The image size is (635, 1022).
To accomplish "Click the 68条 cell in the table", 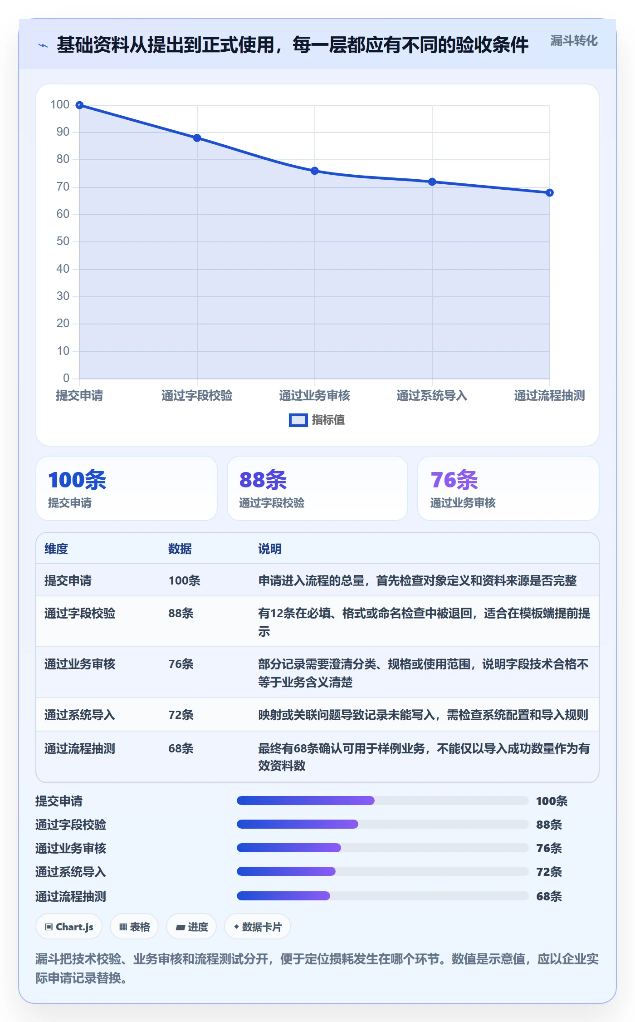I will (181, 748).
